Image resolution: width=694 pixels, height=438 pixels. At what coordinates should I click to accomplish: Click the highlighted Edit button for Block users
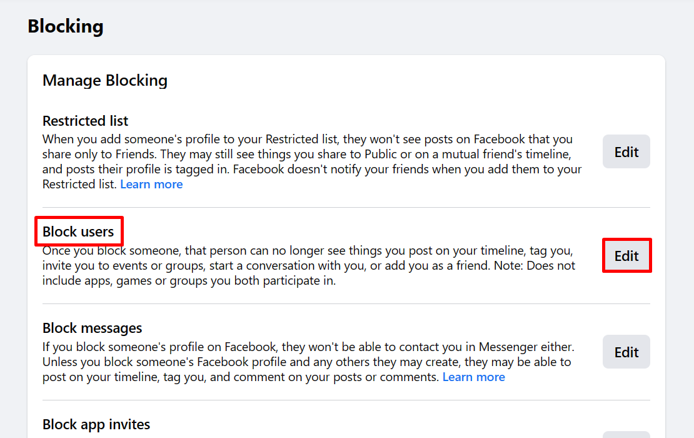[x=626, y=255]
